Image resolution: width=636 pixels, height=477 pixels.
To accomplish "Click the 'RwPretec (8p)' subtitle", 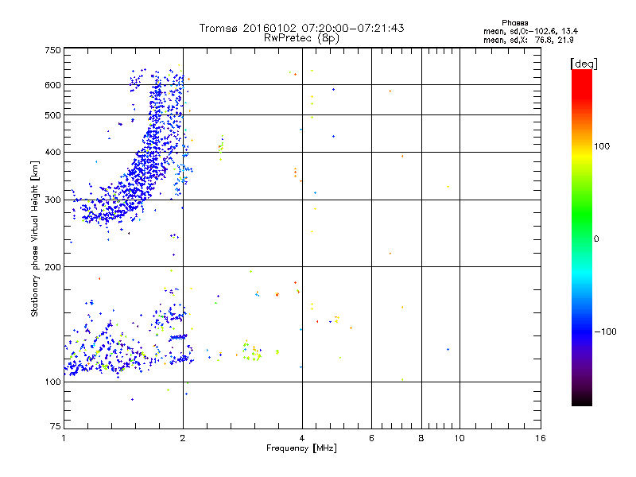I will click(301, 38).
